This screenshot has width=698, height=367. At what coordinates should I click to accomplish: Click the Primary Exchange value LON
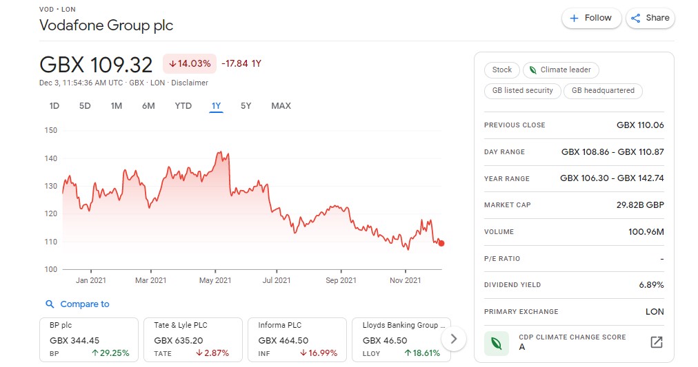point(655,311)
